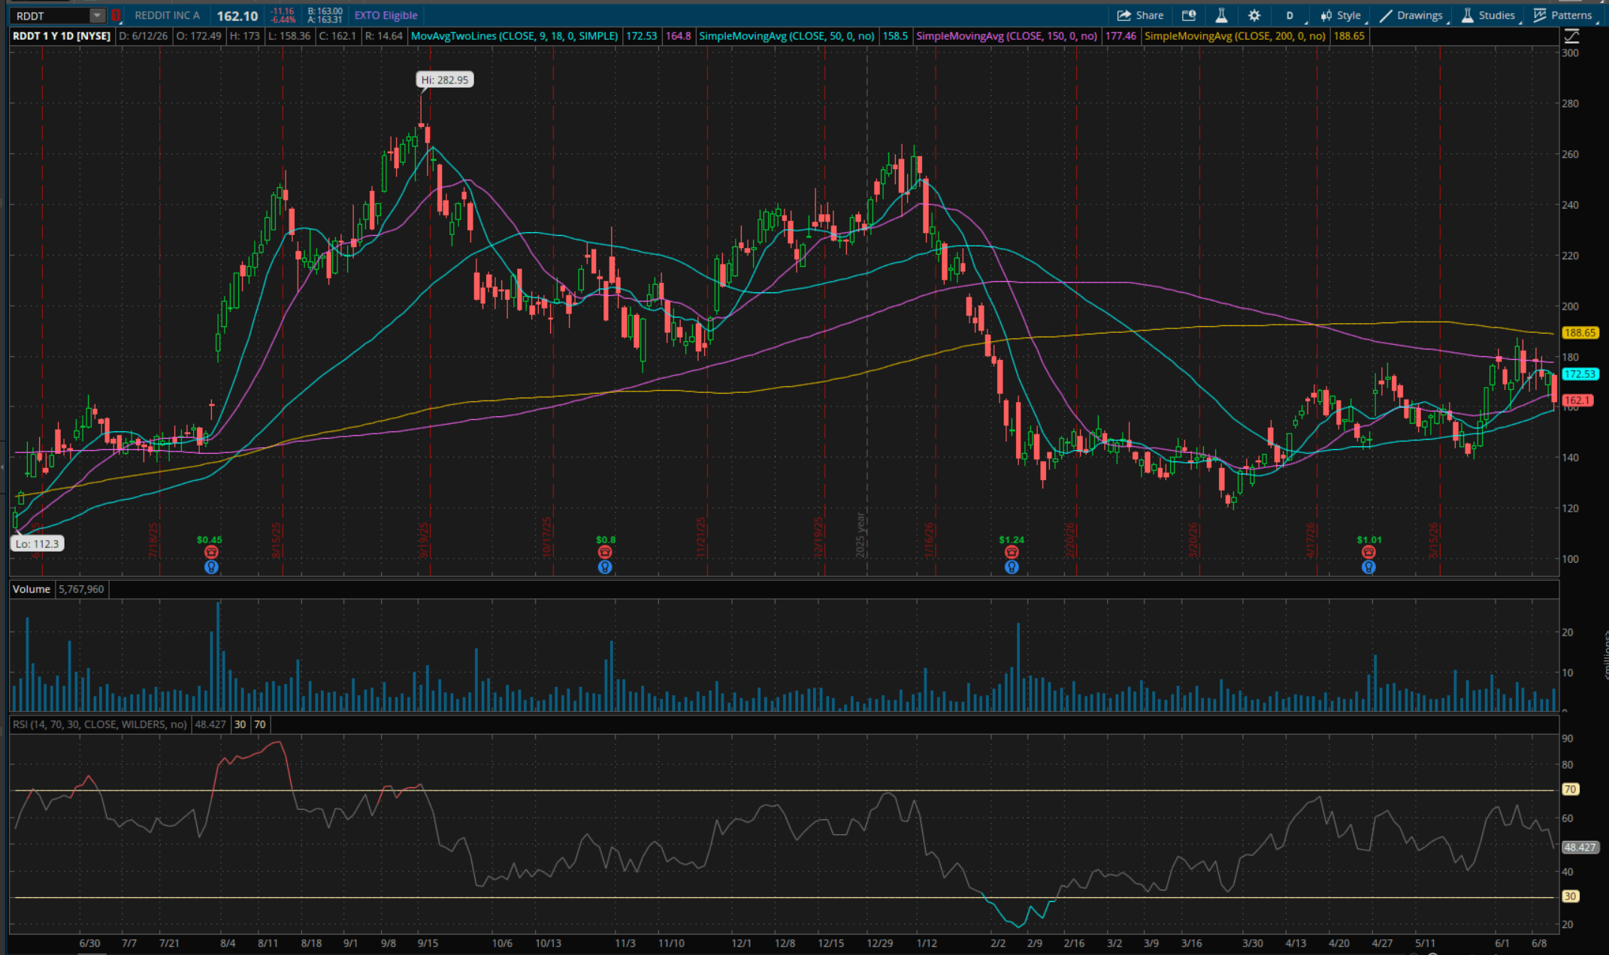This screenshot has height=955, width=1609.
Task: Open the D timeframe dropdown
Action: click(1291, 15)
